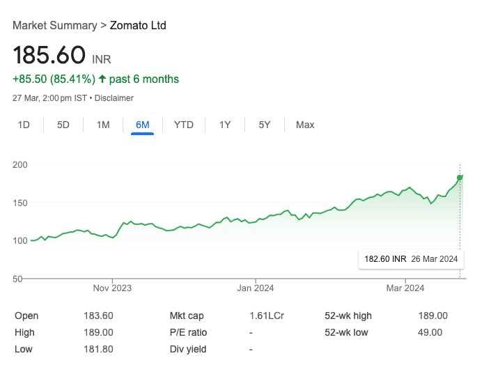This screenshot has height=365, width=491.
Task: Choose the 1M time range tab
Action: (103, 125)
